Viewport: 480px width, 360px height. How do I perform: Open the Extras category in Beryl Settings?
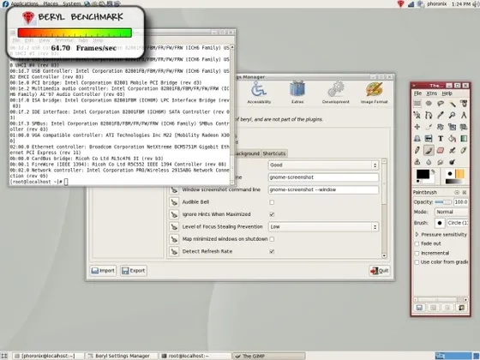[x=297, y=93]
